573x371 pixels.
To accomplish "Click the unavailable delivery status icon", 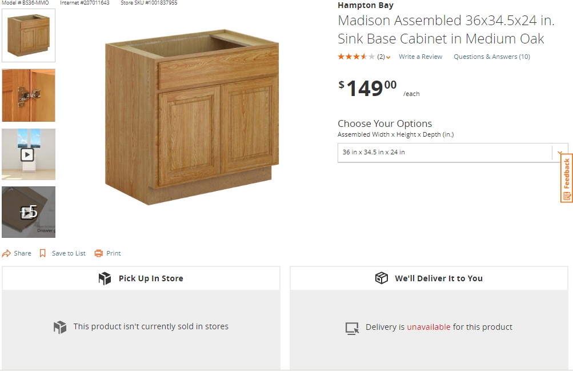I will (352, 328).
